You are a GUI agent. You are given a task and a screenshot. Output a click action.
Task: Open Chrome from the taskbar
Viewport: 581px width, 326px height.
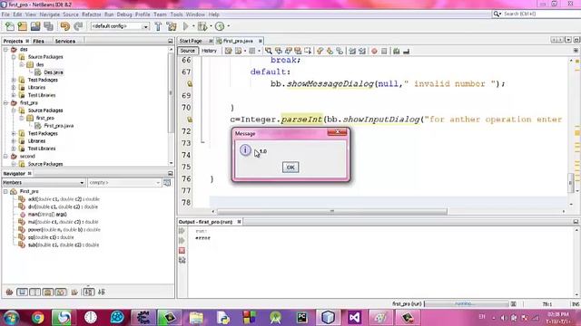37,318
